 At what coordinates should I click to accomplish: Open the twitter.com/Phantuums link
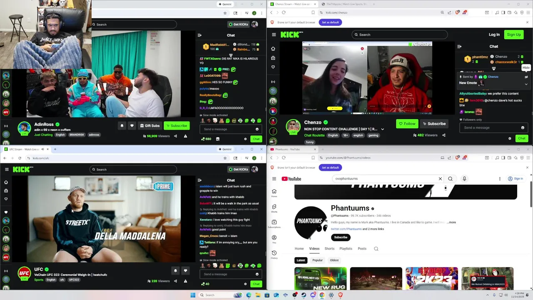coord(346,229)
